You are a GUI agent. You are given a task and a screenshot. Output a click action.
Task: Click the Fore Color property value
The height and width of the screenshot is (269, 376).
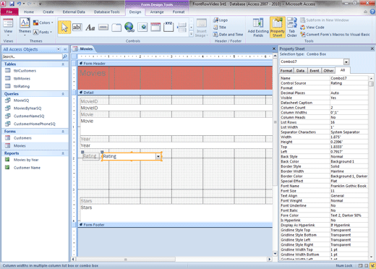[349, 215]
